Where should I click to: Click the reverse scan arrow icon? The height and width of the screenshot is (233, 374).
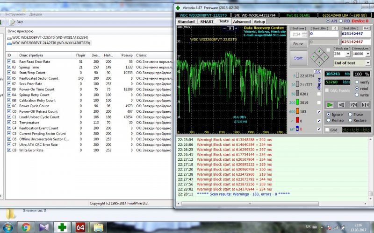click(x=342, y=104)
